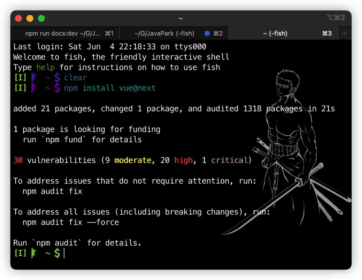The width and height of the screenshot is (362, 280).
Task: Minimize window using yellow button
Action: 30,18
